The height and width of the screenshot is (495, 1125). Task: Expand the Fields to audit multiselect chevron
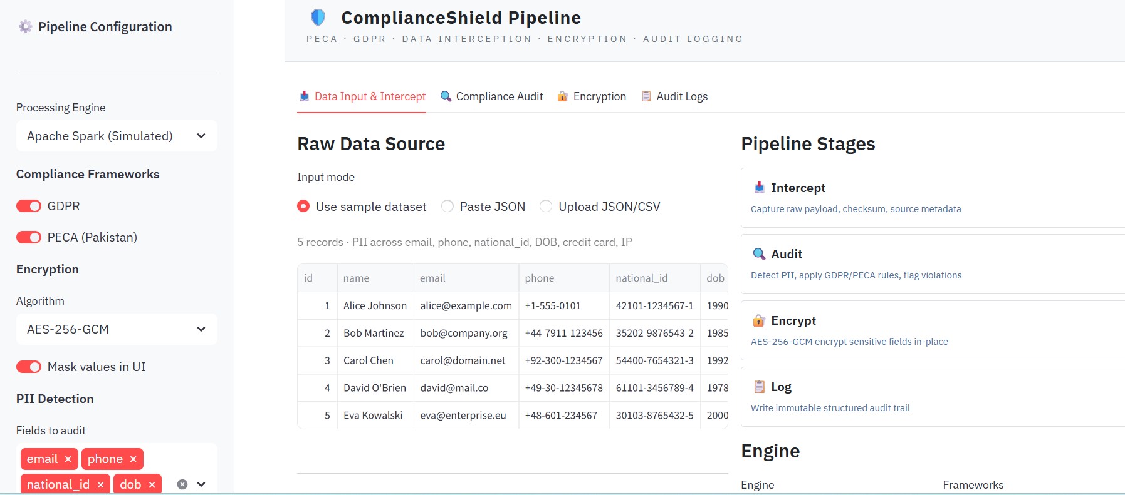click(x=201, y=484)
